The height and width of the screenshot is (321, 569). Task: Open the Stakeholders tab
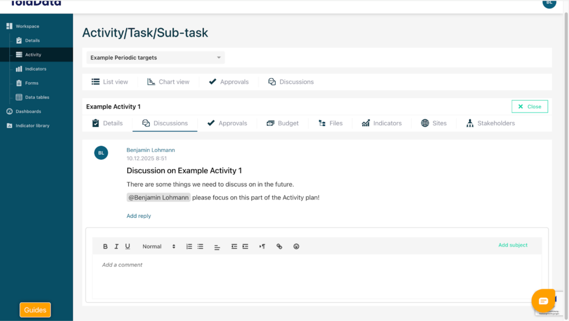click(x=490, y=123)
